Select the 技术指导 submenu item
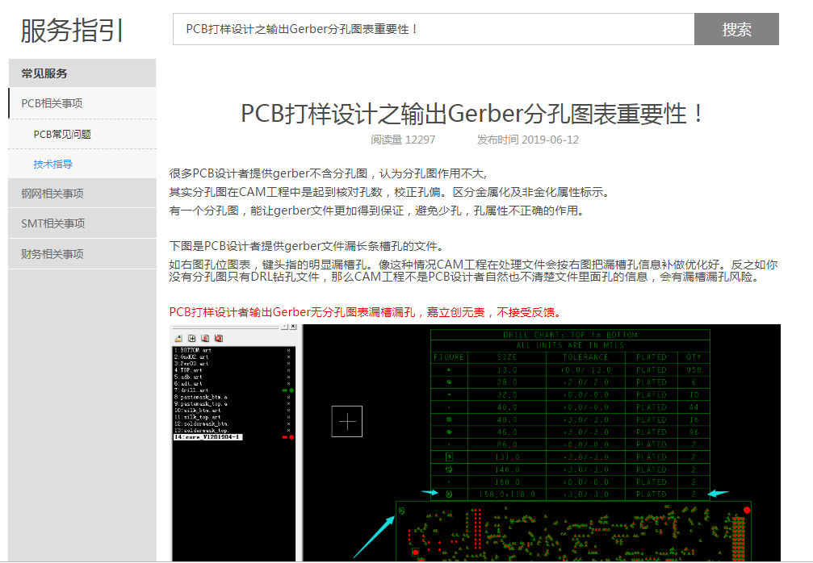 pos(53,164)
